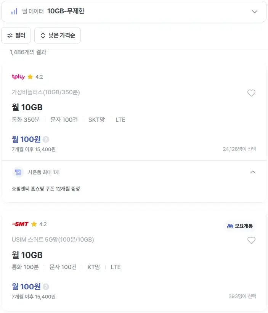Viewport: 268px width, 313px height.
Task: Click the help icon next to tplus 월 100원
Action: [x=46, y=139]
